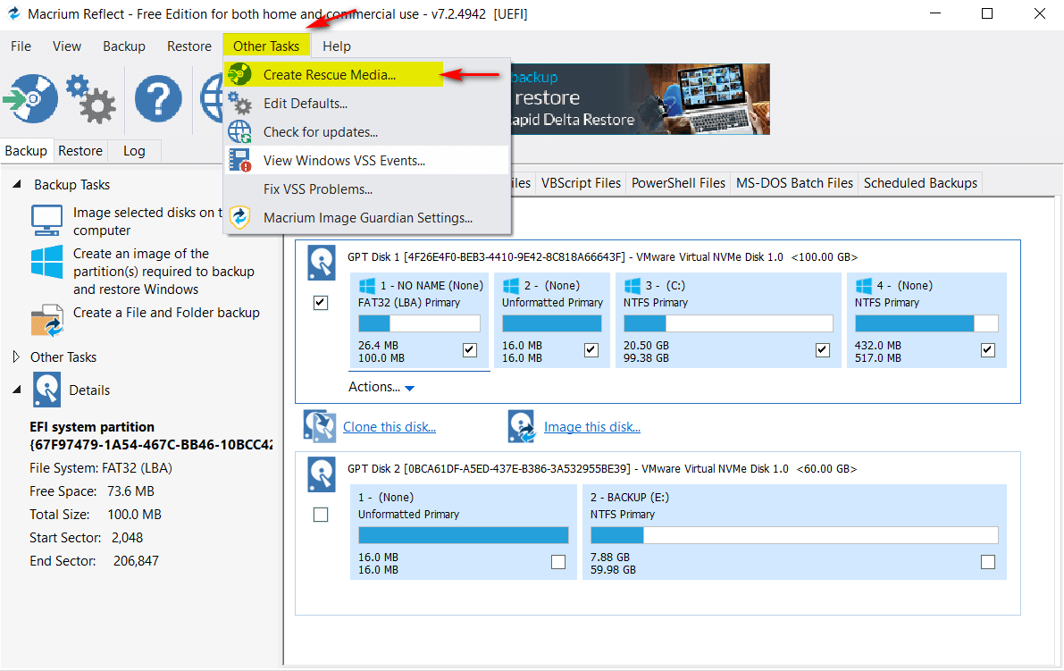Collapse the Backup Tasks section
The image size is (1064, 671).
17,185
